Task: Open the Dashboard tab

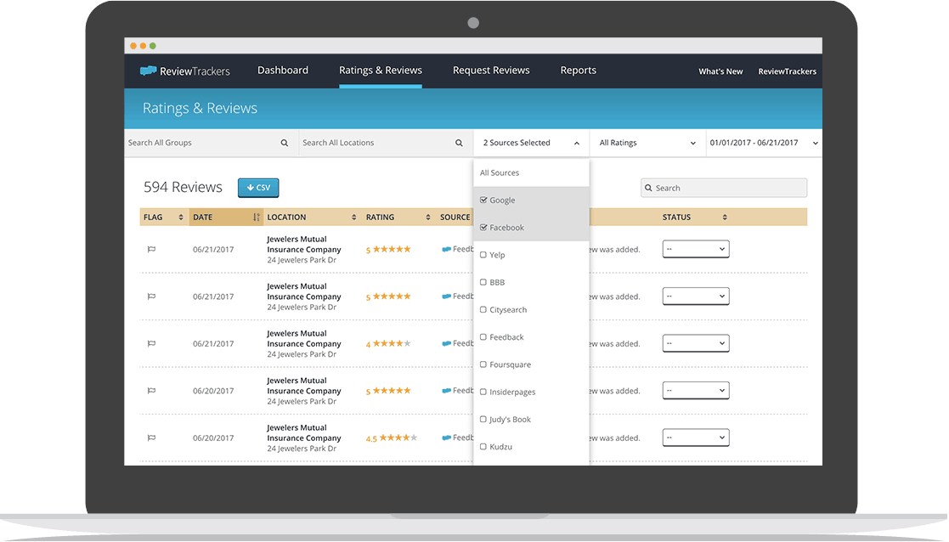Action: coord(283,71)
